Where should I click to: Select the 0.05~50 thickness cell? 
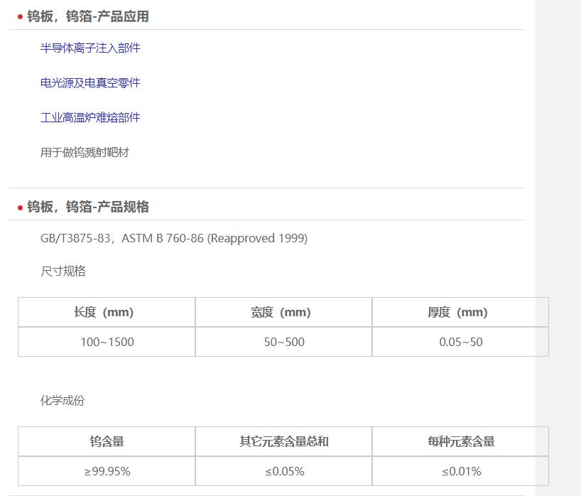[460, 342]
